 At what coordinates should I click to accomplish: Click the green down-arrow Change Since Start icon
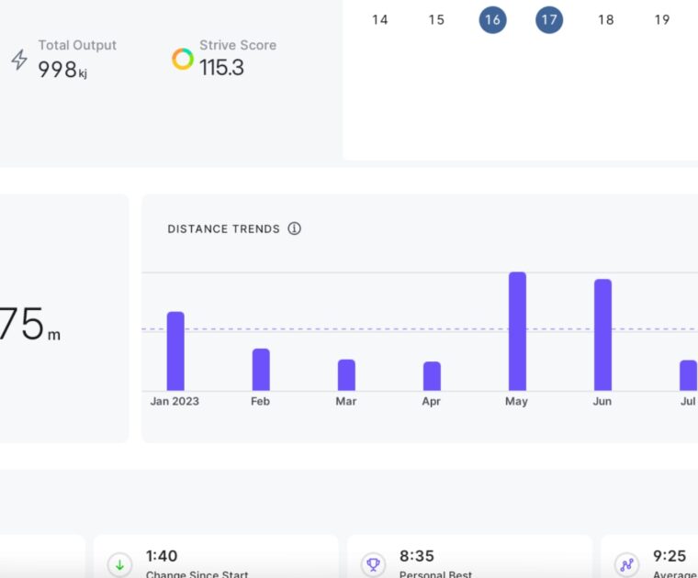(119, 564)
